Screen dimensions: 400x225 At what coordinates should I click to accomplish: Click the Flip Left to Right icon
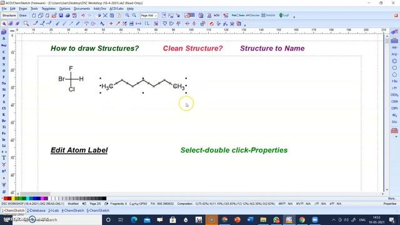[194, 24]
